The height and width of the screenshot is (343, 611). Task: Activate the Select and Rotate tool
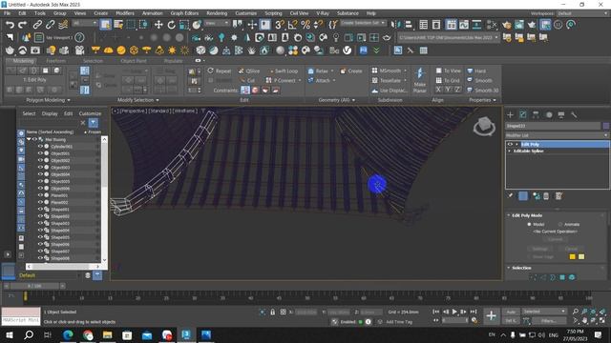pyautogui.click(x=171, y=25)
